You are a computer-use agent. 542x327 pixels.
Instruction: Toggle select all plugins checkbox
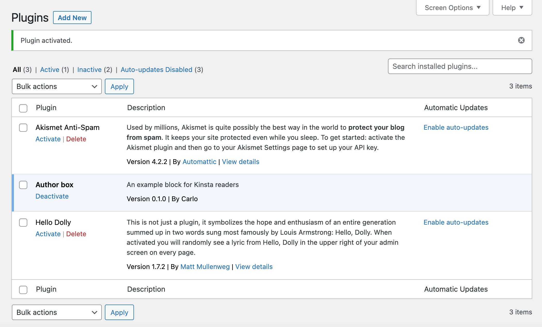tap(23, 108)
